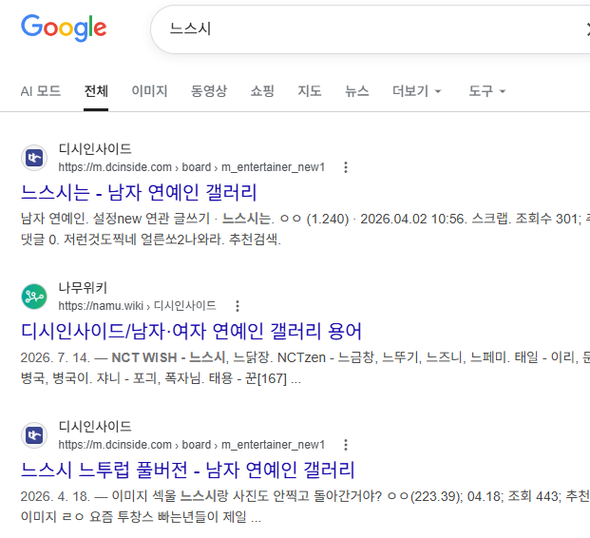Viewport: 590px width, 538px height.
Task: Open the 지도 tab
Action: click(x=310, y=91)
